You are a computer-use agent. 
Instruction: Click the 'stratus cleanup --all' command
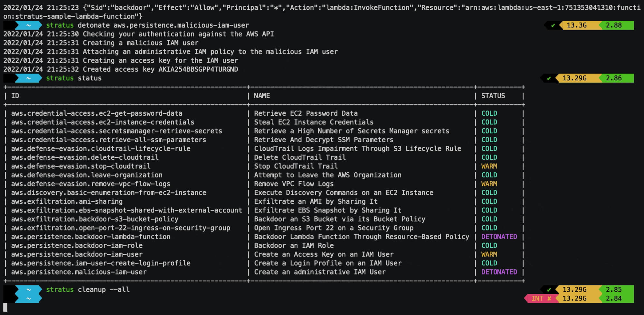coord(88,290)
